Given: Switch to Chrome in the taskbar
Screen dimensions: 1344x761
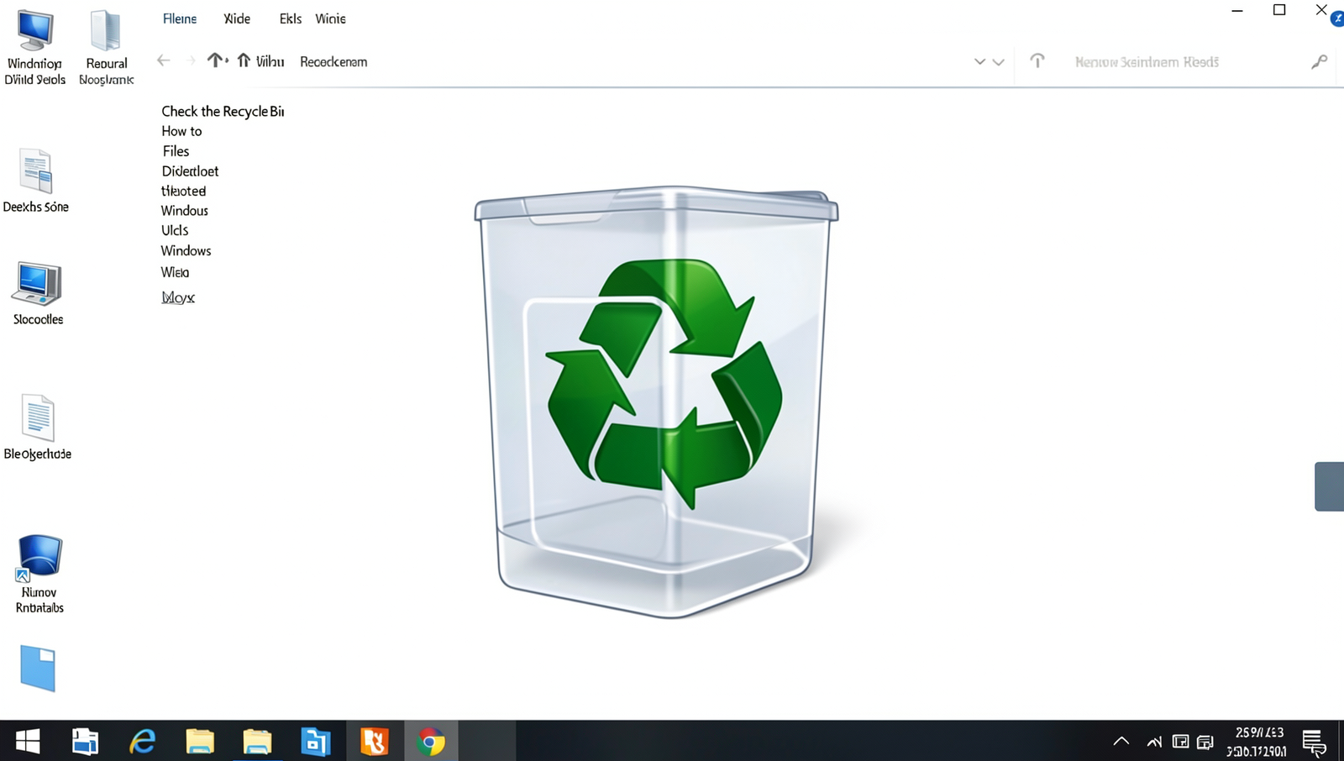Looking at the screenshot, I should 431,742.
